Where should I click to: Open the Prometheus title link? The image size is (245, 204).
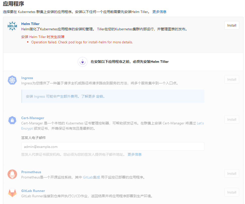click(31, 172)
